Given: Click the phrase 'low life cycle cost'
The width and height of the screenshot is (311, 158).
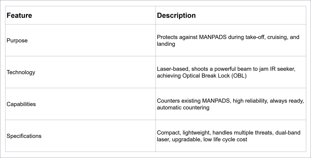Looking at the screenshot, I should coord(225,140).
